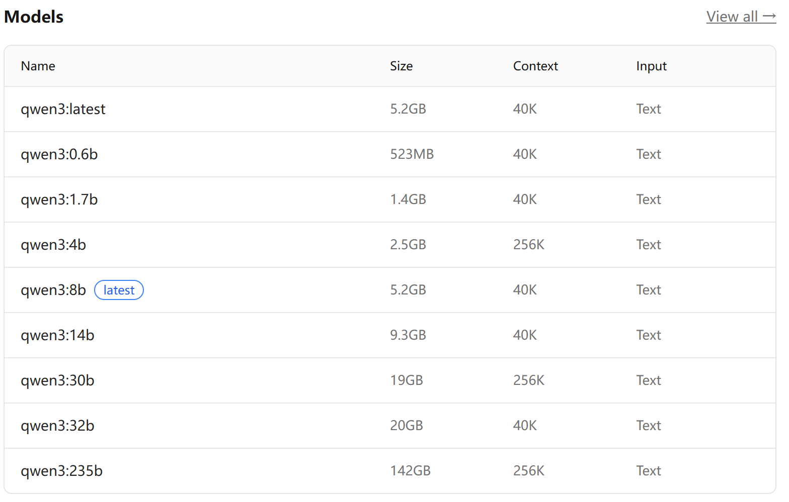Open the qwen3:14b model
This screenshot has height=502, width=789.
[57, 335]
